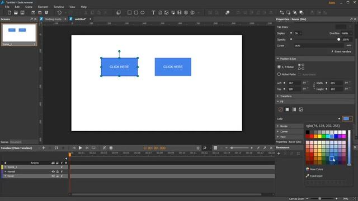358x201 pixels.
Task: Open the Display dropdown
Action: tap(298, 33)
